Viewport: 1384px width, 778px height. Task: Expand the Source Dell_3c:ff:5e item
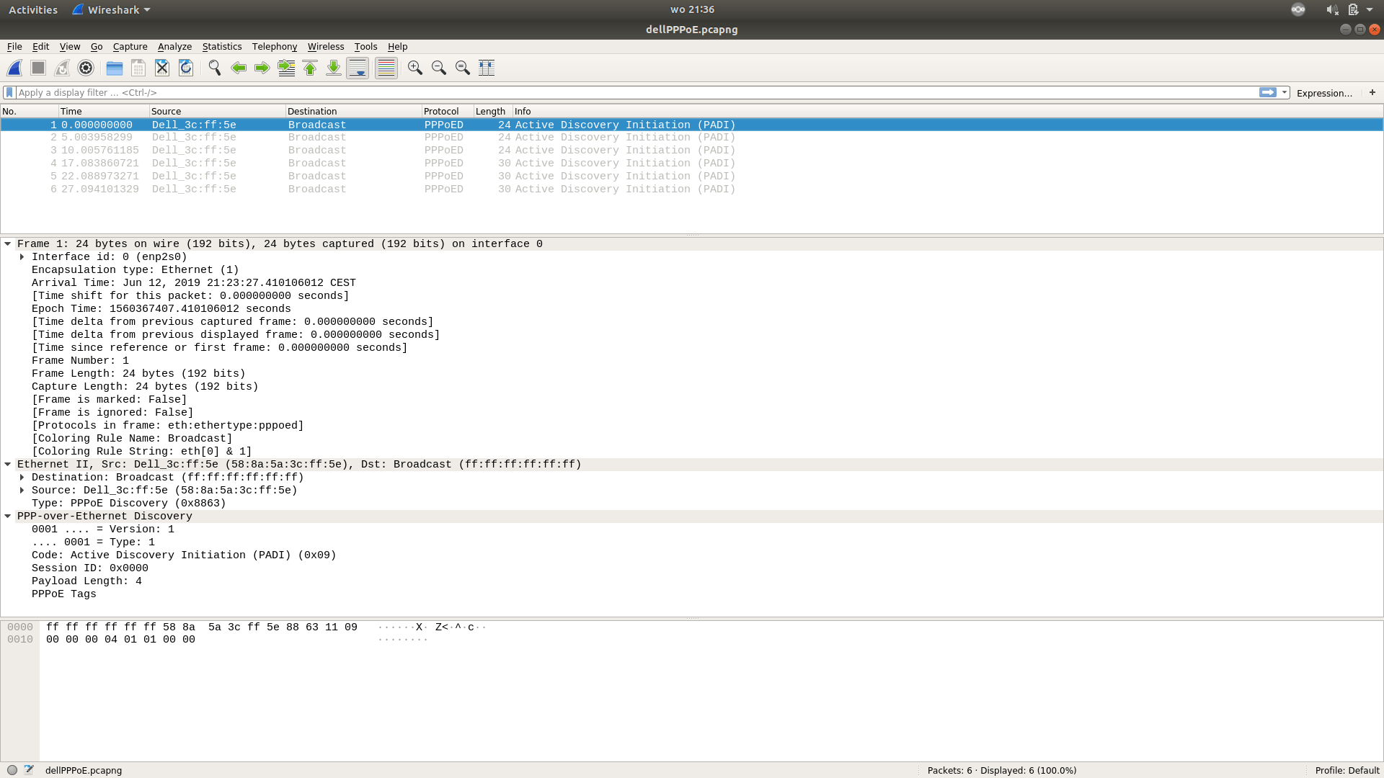tap(22, 491)
